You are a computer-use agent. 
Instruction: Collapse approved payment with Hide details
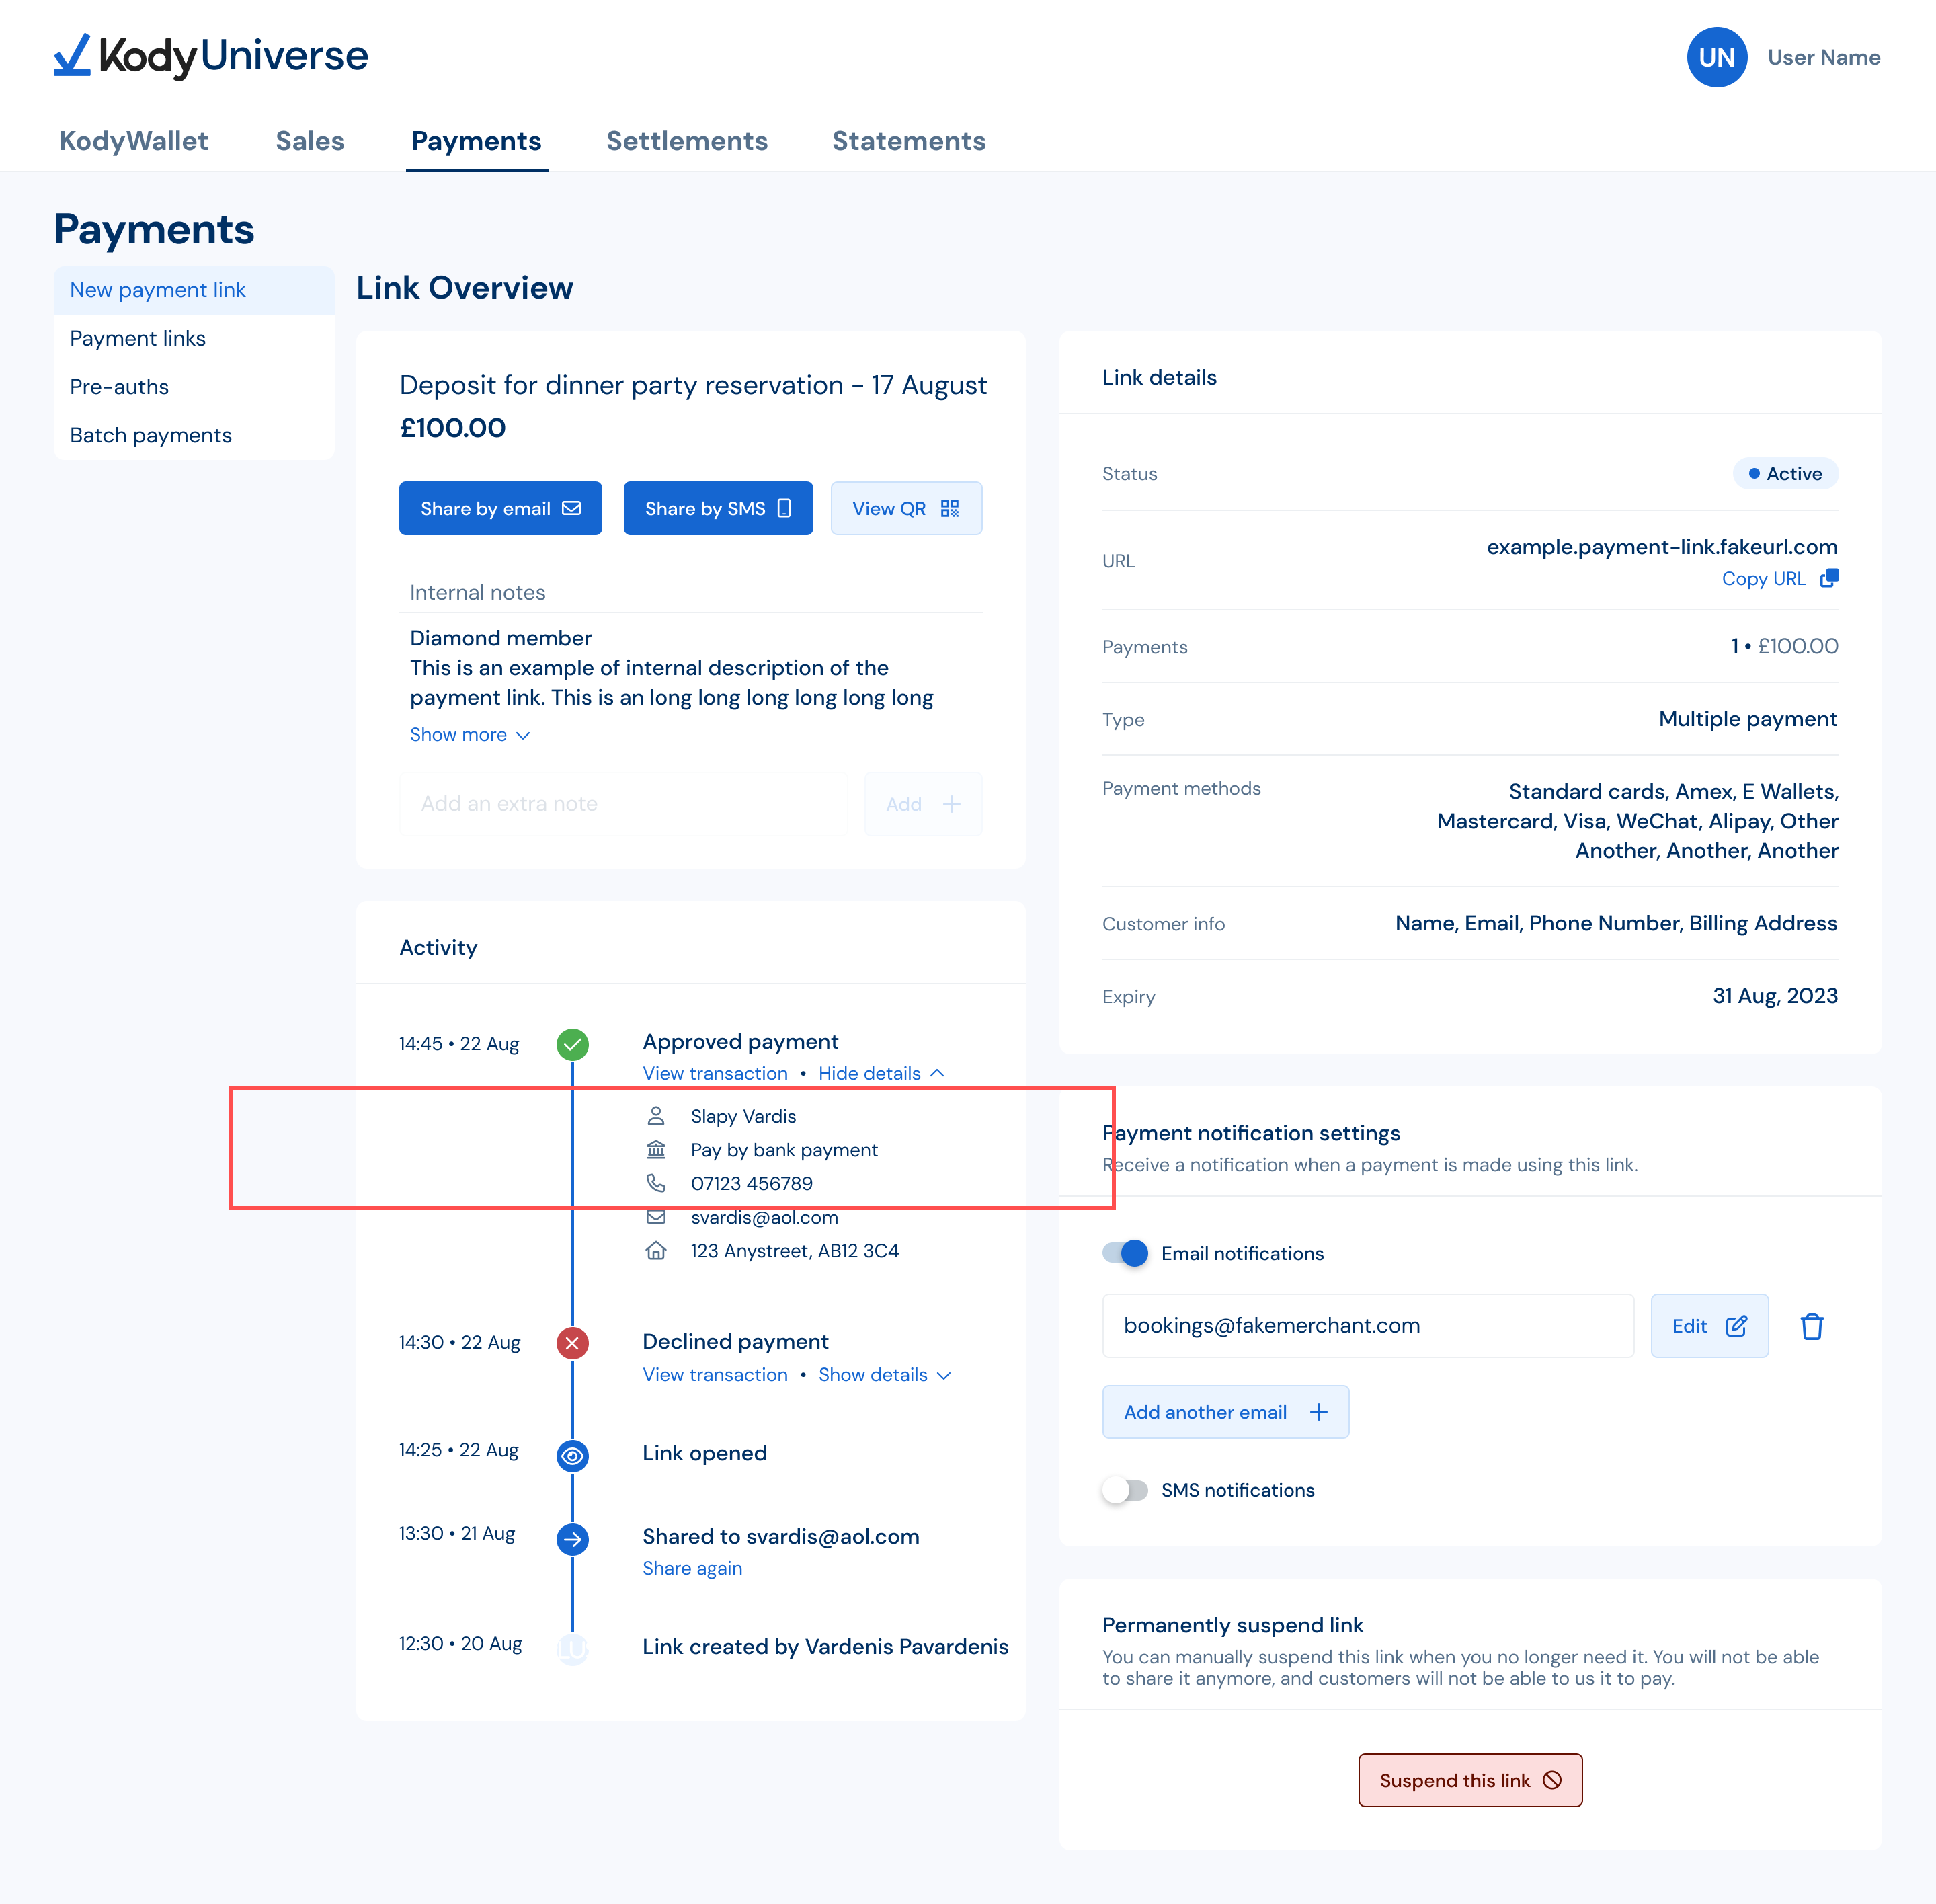pos(881,1073)
